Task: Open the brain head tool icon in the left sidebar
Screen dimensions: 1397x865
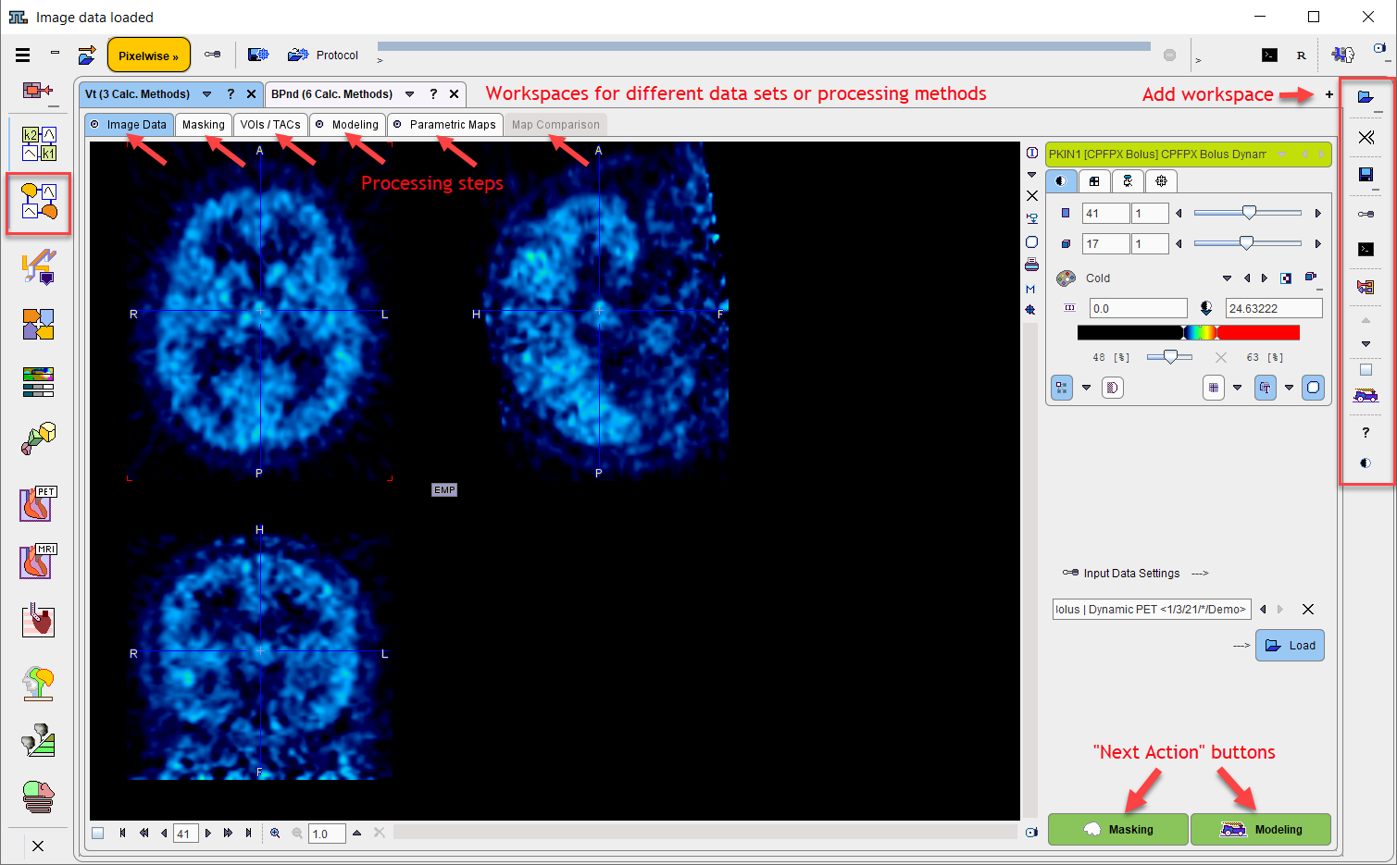Action: click(39, 684)
